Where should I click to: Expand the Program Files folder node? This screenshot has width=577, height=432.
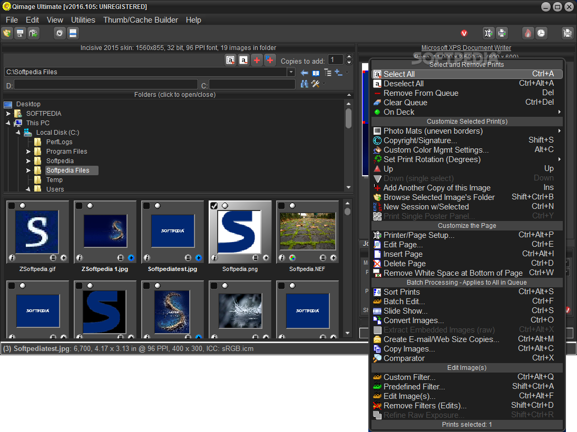coord(28,152)
